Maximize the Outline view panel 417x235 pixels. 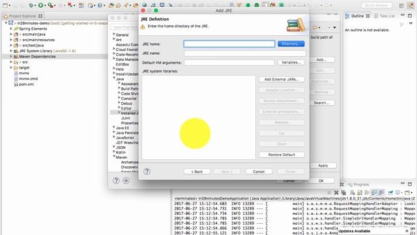tap(410, 16)
